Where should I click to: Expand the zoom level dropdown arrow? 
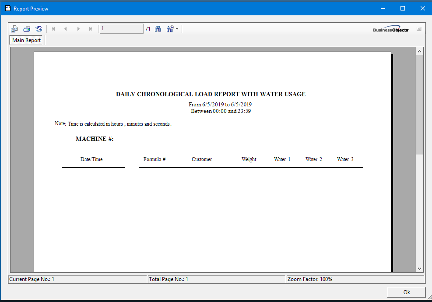[177, 29]
